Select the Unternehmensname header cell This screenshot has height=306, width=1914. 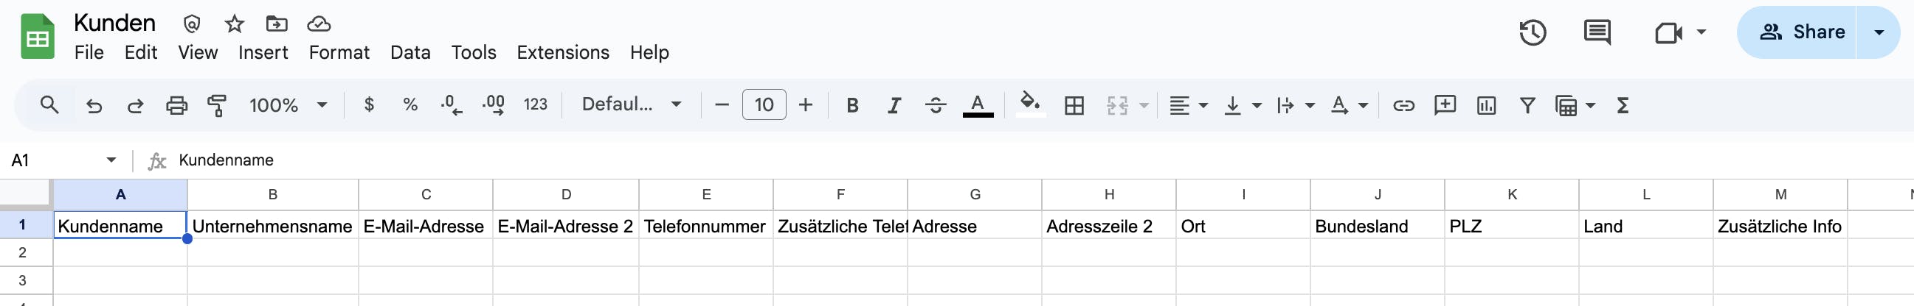tap(272, 226)
